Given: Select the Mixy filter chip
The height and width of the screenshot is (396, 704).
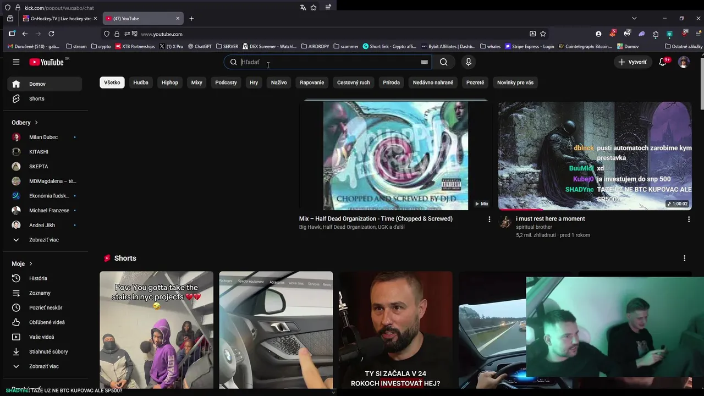Looking at the screenshot, I should click(197, 82).
